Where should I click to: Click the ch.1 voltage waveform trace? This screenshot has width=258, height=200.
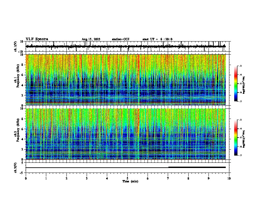click(125, 46)
